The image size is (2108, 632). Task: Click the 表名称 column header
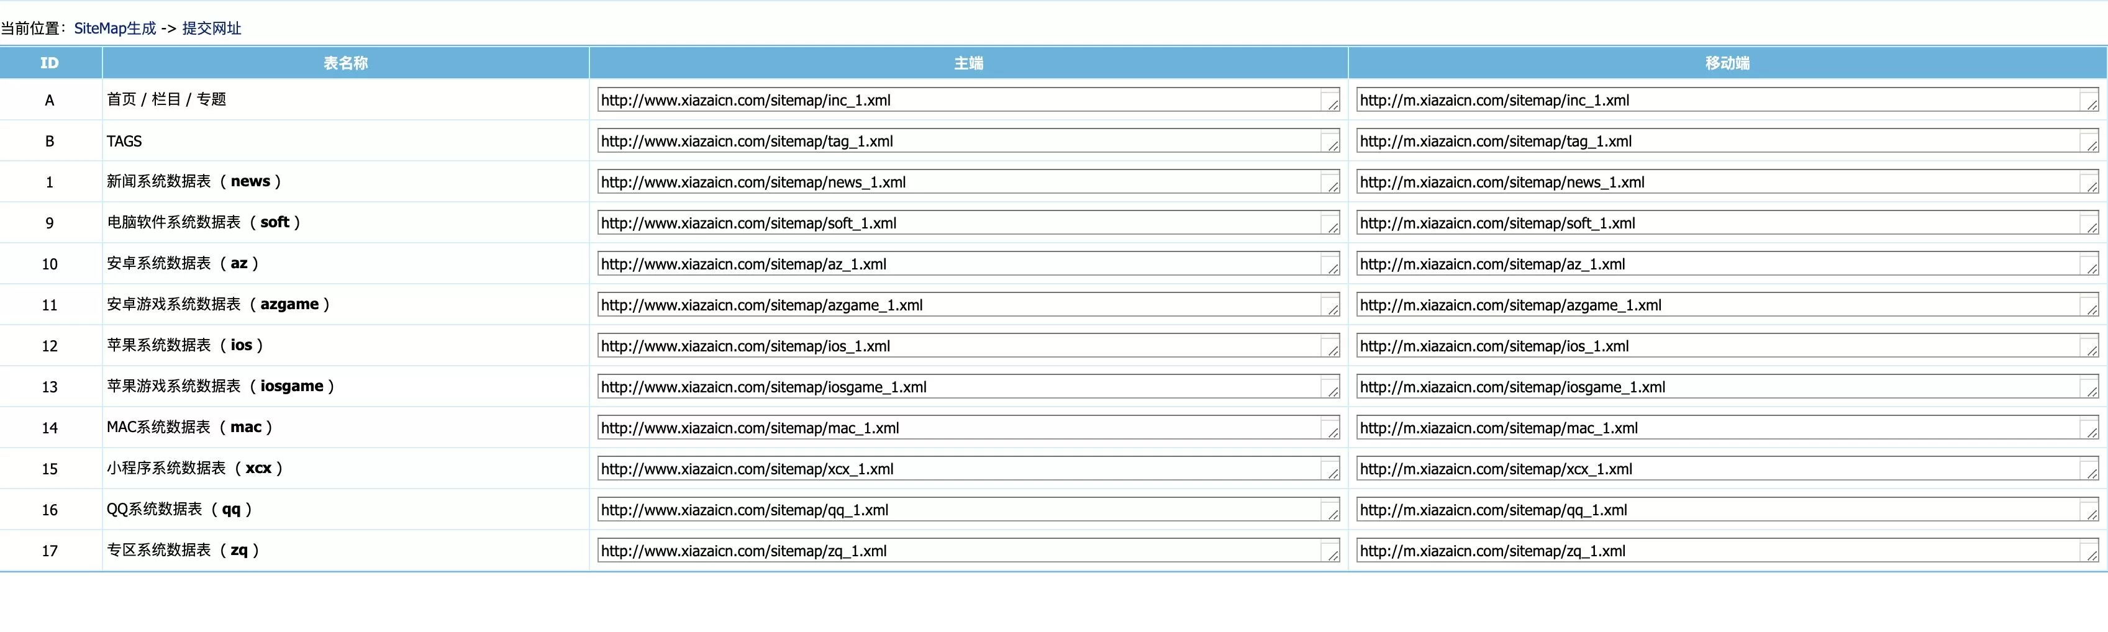click(x=345, y=63)
